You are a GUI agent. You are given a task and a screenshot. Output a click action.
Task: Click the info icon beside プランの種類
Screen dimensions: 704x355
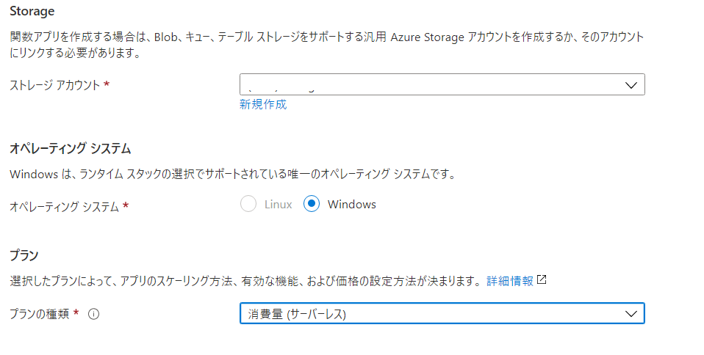click(x=93, y=314)
